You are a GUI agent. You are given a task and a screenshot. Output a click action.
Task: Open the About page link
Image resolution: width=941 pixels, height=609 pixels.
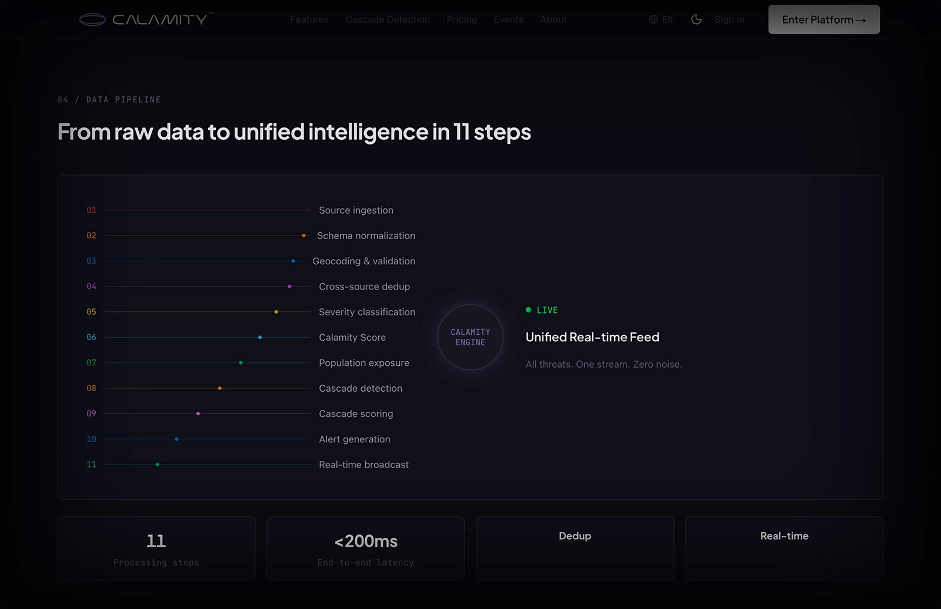(553, 19)
